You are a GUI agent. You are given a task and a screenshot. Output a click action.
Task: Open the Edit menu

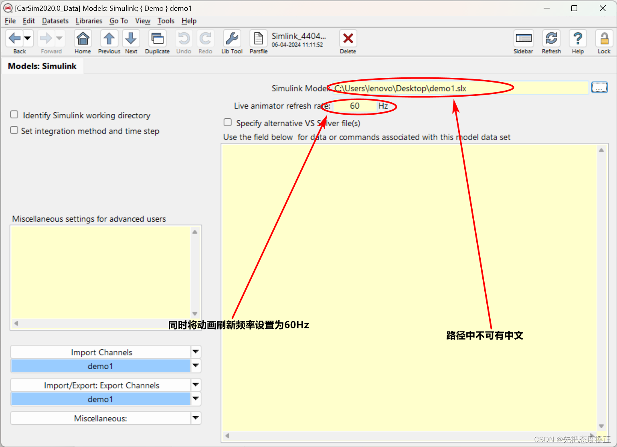pyautogui.click(x=28, y=21)
